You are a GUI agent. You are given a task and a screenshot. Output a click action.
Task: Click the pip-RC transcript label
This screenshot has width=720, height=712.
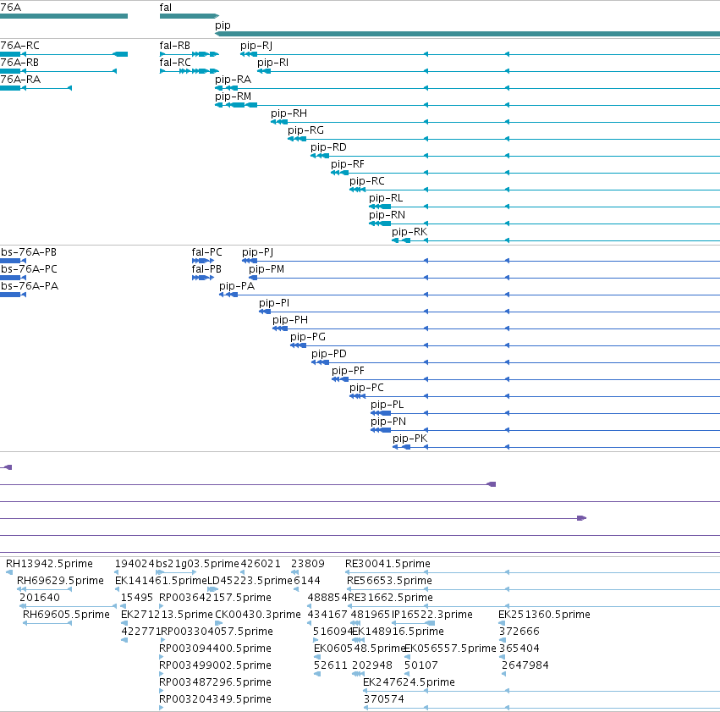tap(367, 181)
